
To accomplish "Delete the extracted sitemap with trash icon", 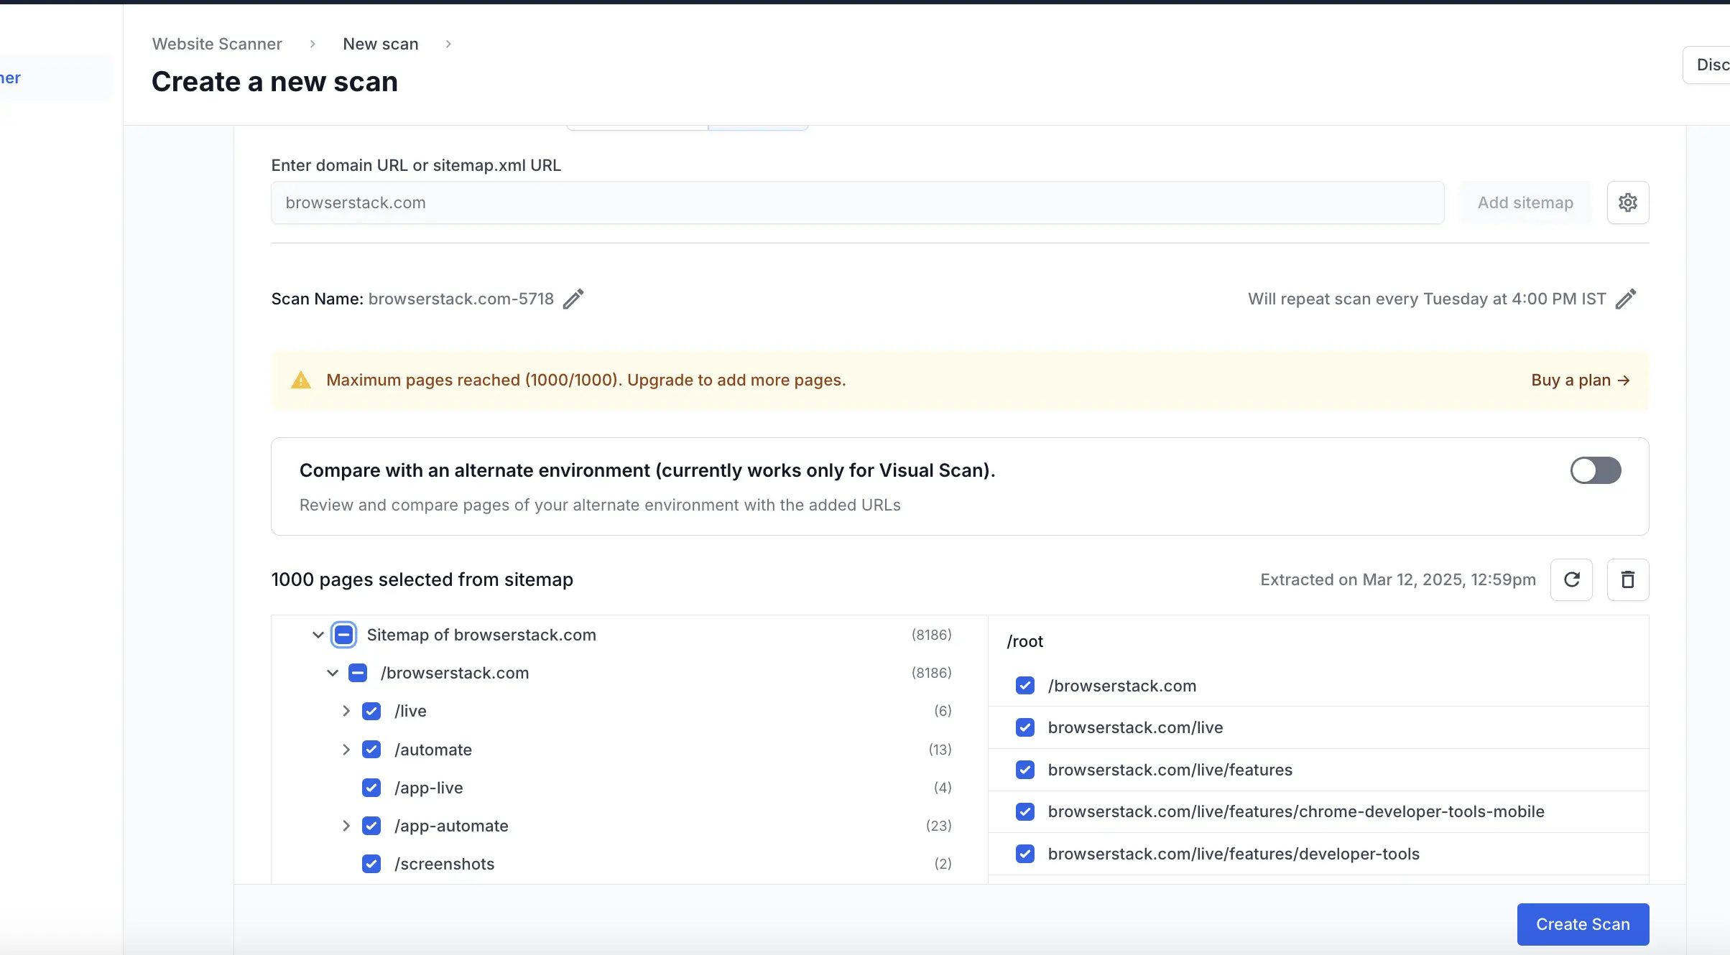I will click(1627, 579).
